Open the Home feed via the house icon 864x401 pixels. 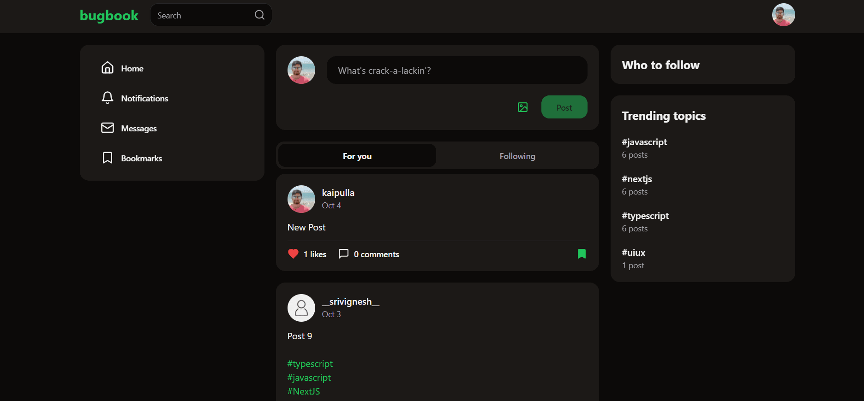[108, 68]
